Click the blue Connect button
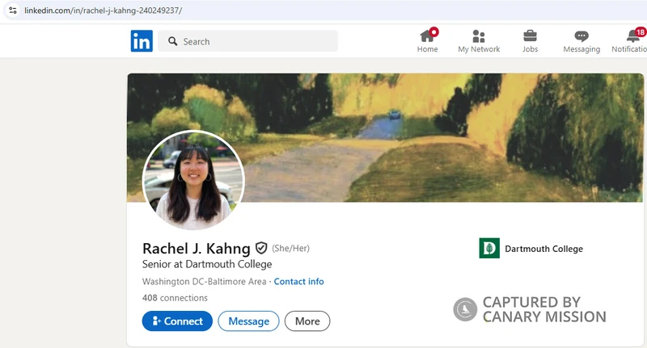 tap(177, 321)
